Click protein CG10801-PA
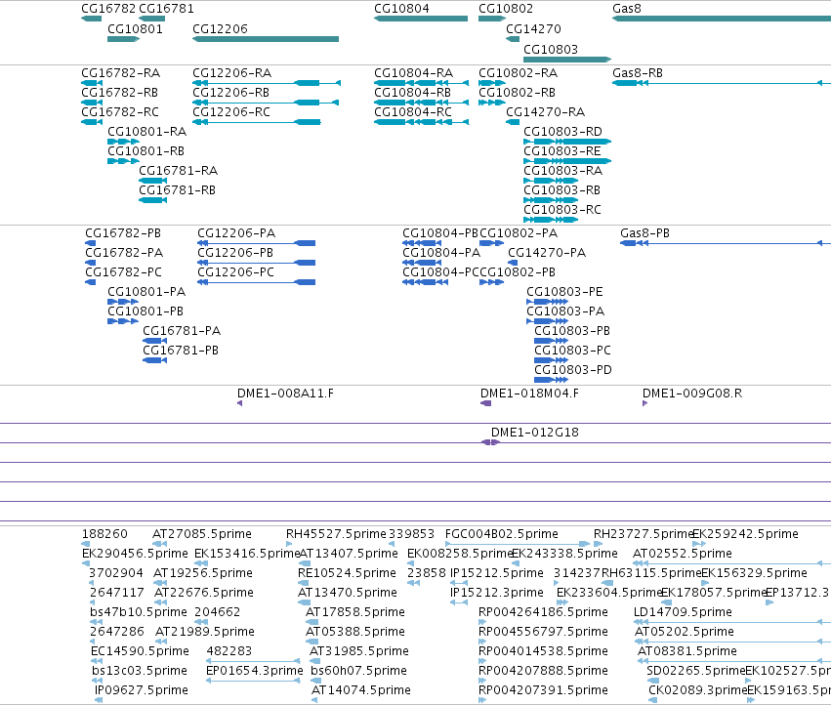This screenshot has width=831, height=705. coord(123,302)
